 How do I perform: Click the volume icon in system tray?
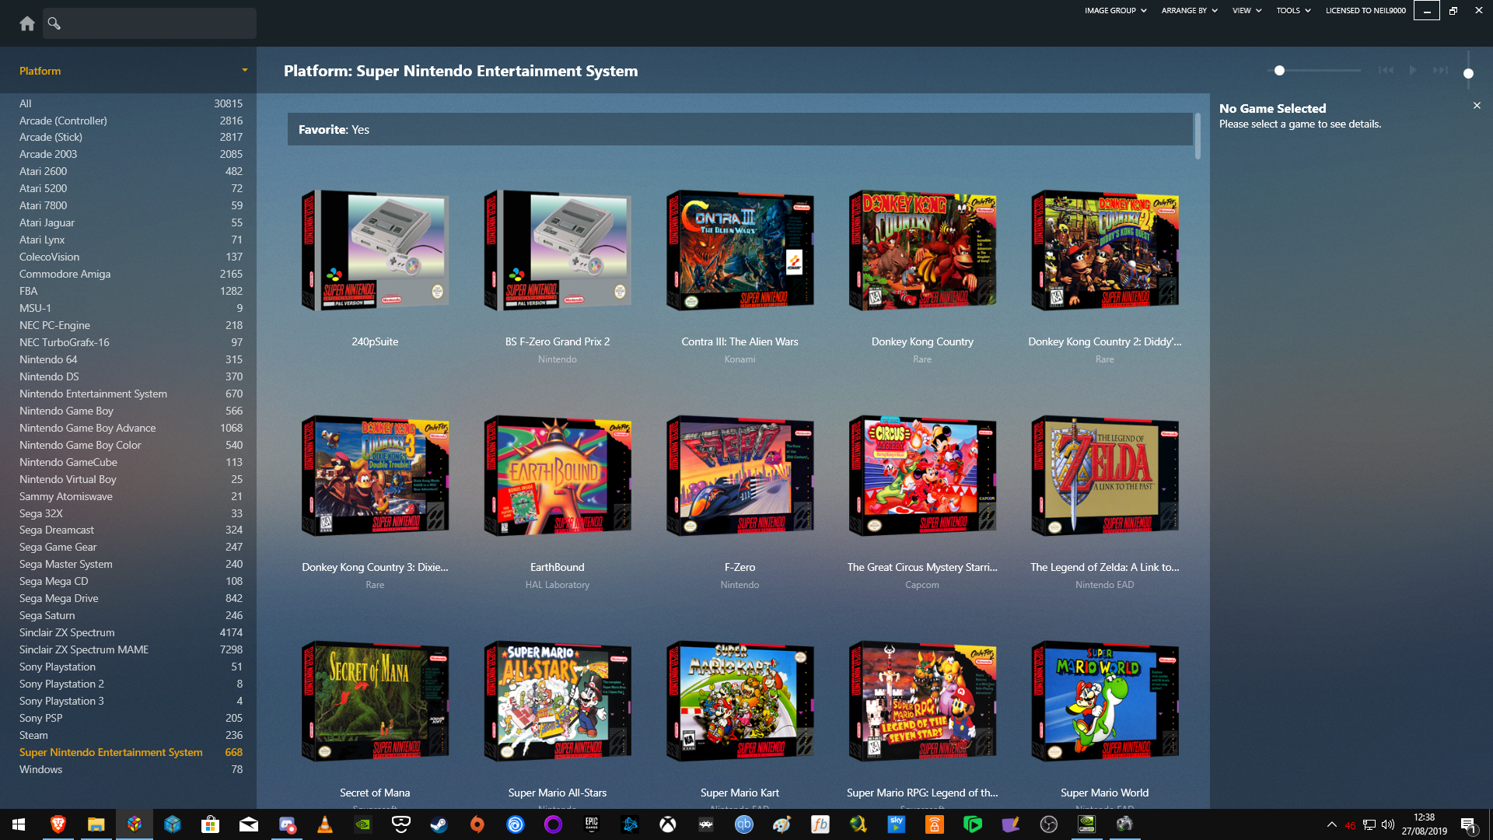point(1388,824)
